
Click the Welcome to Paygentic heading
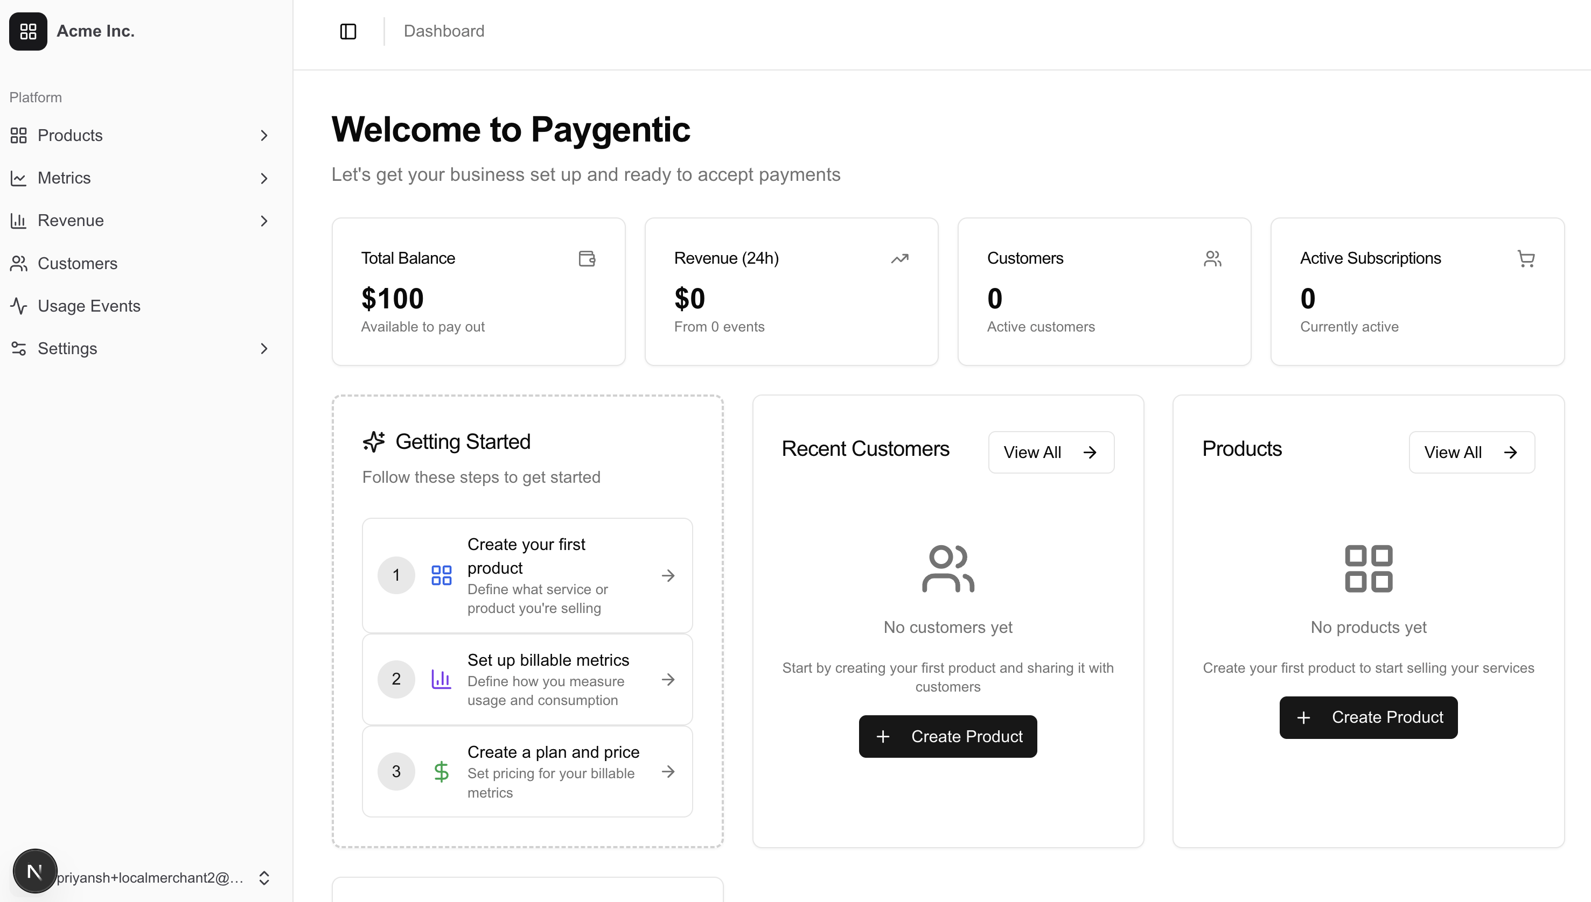click(x=511, y=130)
